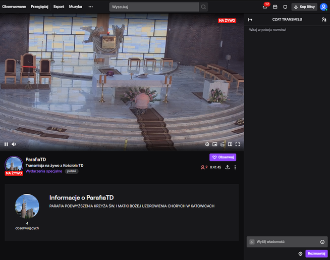Open the Esport navigation item
The width and height of the screenshot is (330, 260).
(59, 7)
